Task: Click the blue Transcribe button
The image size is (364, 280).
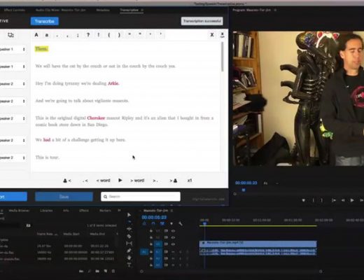Action: pos(45,21)
